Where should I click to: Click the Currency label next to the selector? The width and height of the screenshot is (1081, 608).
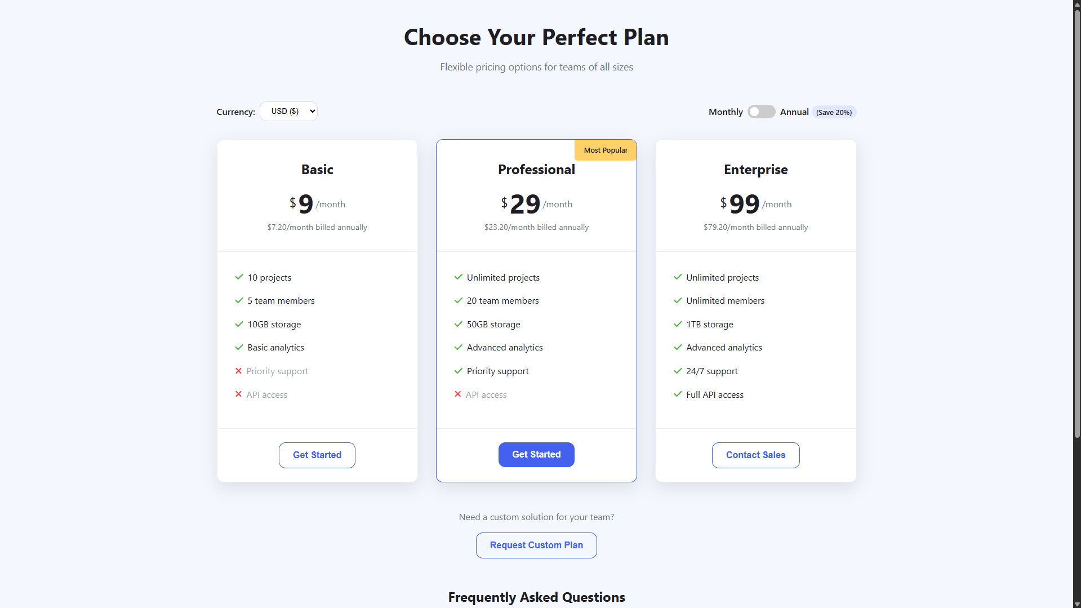click(x=235, y=112)
